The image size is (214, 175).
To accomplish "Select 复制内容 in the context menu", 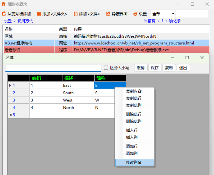I will [x=134, y=91].
